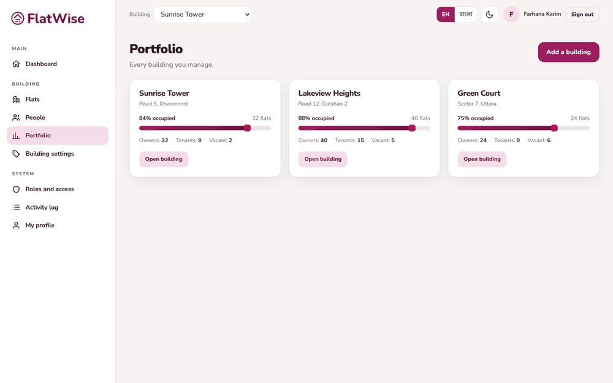This screenshot has height=383, width=613.
Task: Click the Flats building icon
Action: coord(16,99)
